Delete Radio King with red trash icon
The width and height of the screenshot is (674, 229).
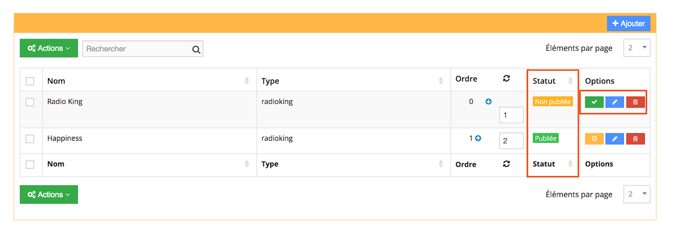tap(635, 102)
